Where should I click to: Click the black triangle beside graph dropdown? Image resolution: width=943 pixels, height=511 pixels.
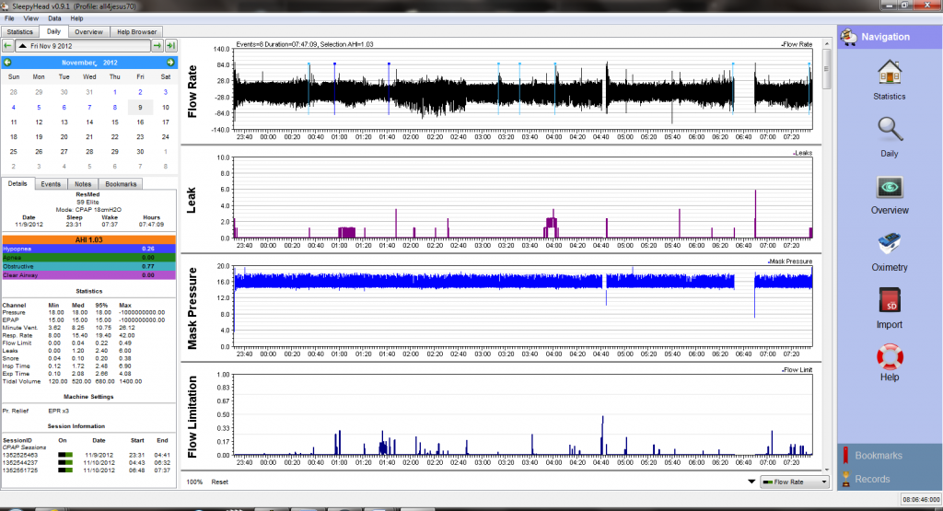coord(751,482)
